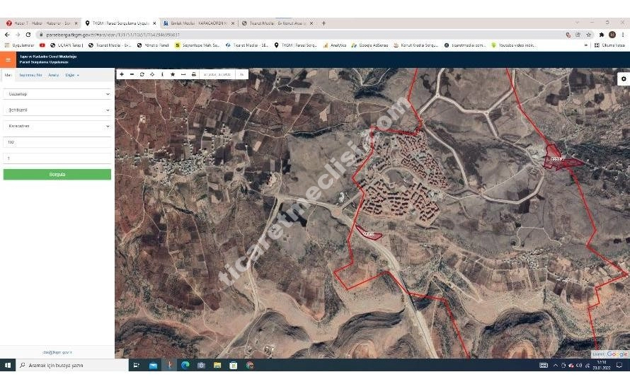Viewport: 630px width, 389px height.
Task: Open the Chrome profile avatar
Action: 612,35
